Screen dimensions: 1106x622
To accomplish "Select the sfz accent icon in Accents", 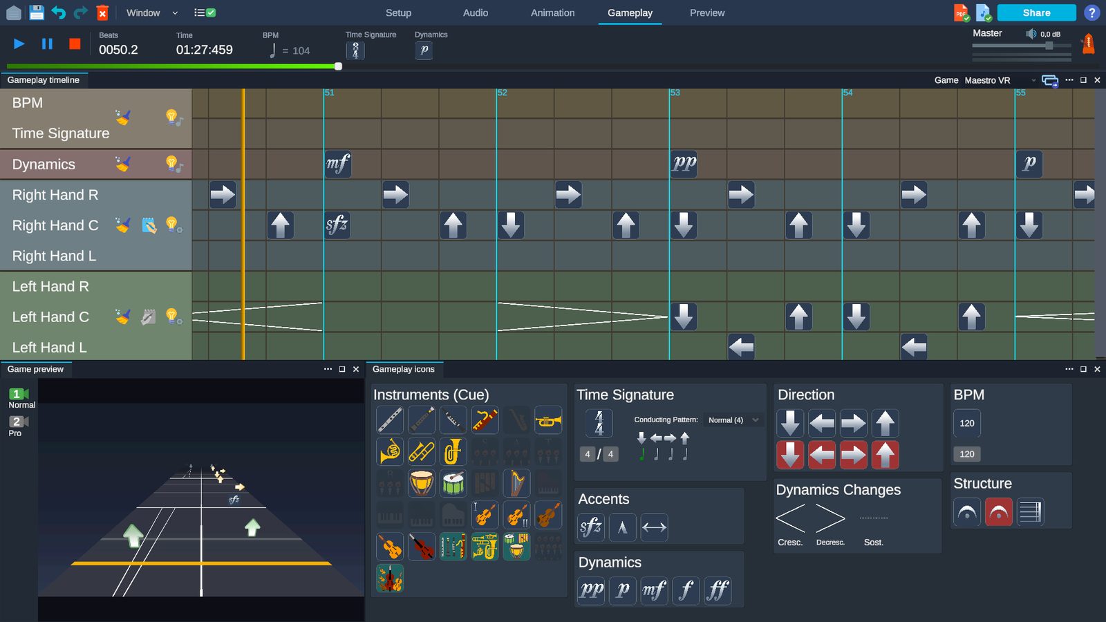I will (x=591, y=527).
